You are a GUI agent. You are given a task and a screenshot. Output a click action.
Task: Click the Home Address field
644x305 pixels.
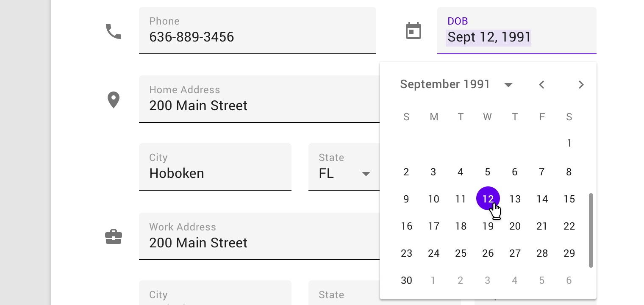pos(258,105)
